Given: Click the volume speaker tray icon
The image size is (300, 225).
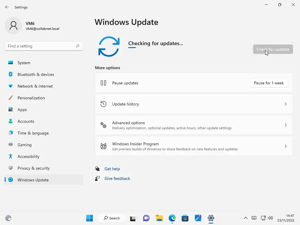Looking at the screenshot, I should [x=270, y=218].
